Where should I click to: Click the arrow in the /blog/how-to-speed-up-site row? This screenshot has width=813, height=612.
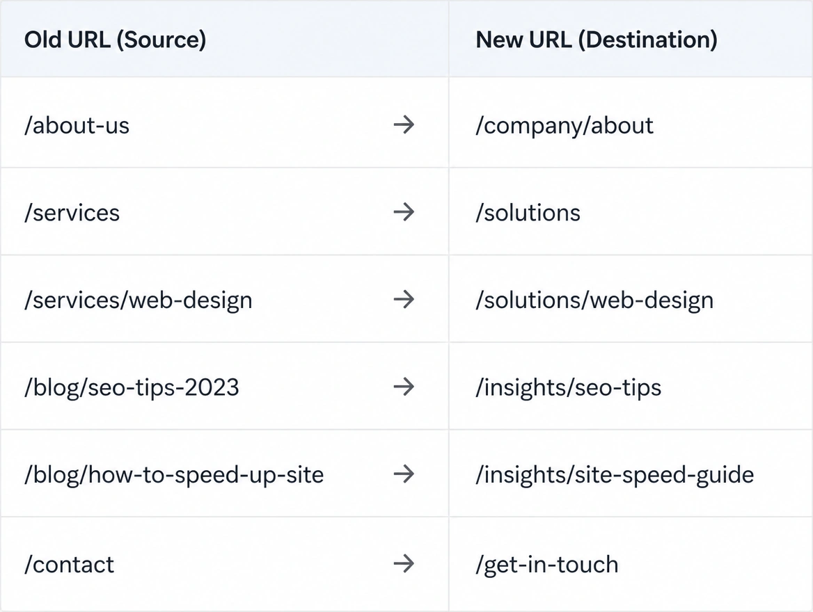point(404,474)
